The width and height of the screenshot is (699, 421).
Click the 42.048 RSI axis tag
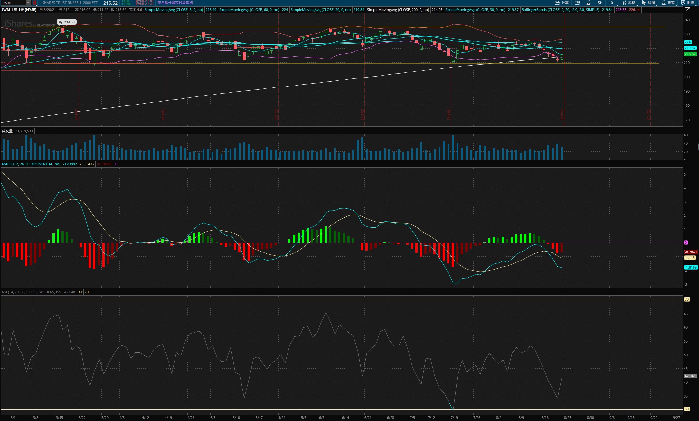[x=690, y=376]
